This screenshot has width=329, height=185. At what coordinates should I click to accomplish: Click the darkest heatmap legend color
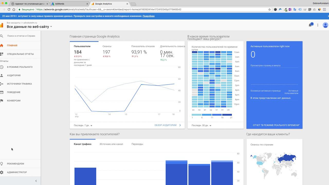click(x=227, y=115)
